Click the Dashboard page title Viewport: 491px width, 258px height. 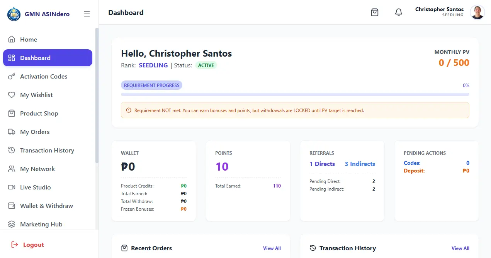[126, 13]
